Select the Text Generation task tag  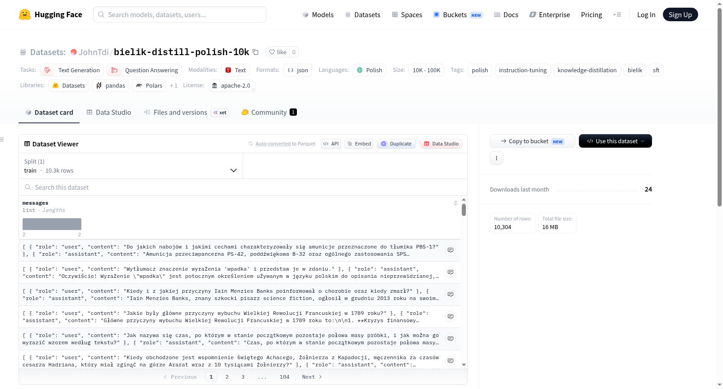72,70
